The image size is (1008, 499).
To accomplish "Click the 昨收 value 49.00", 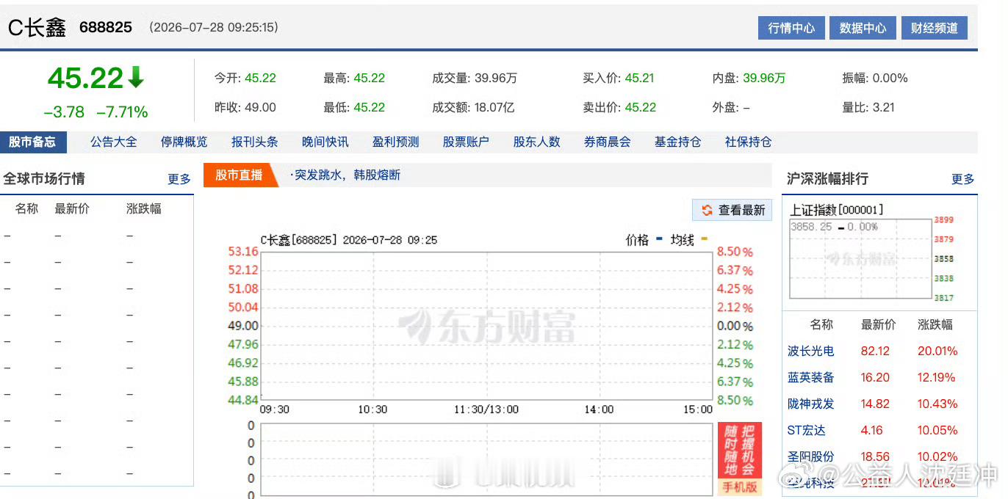I will tap(260, 107).
